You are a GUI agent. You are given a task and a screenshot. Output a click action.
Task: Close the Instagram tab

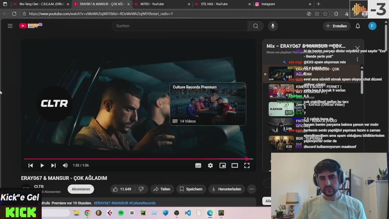click(310, 4)
